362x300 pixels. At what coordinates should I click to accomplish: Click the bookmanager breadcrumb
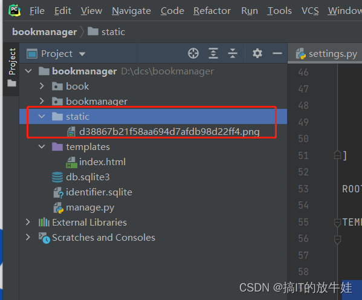pyautogui.click(x=45, y=32)
